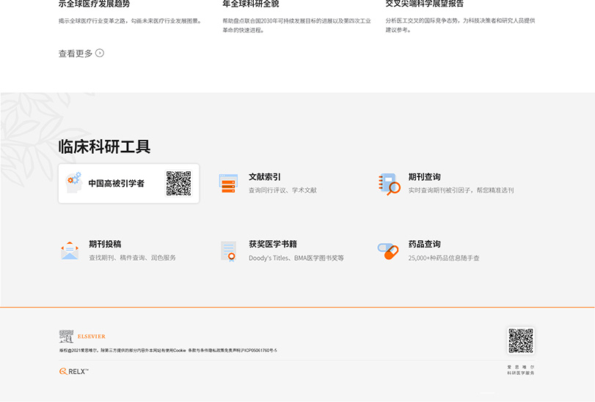Screen dimensions: 595x402
Task: Click the 查看更多 arrow circle icon
Action: click(100, 53)
